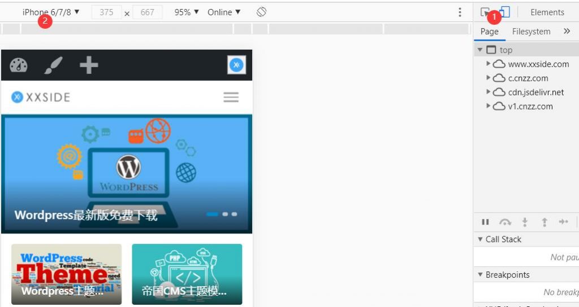Switch to the Filesystem tab

[x=531, y=32]
